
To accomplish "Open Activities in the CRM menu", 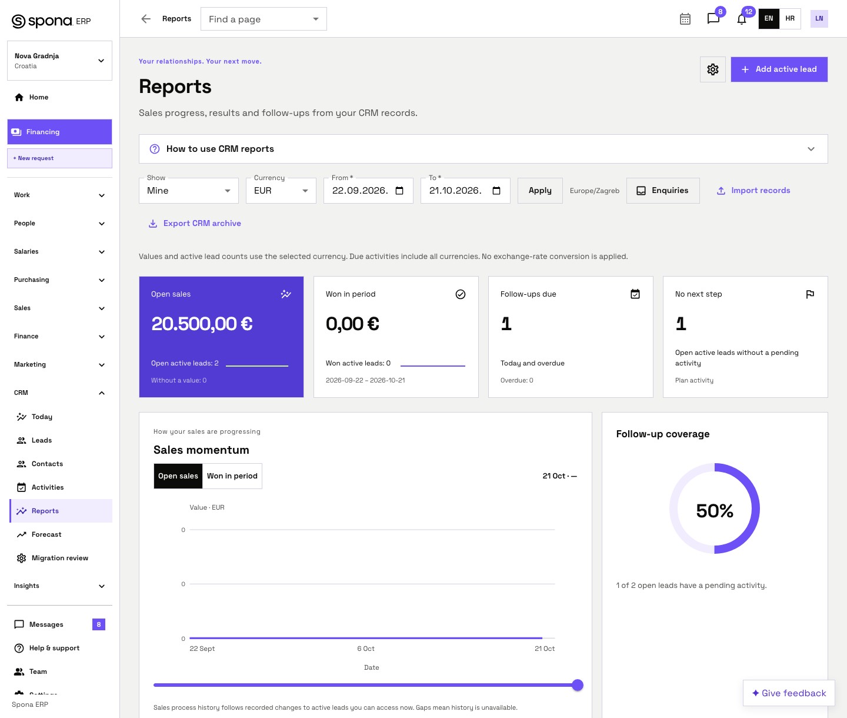I will [61, 487].
